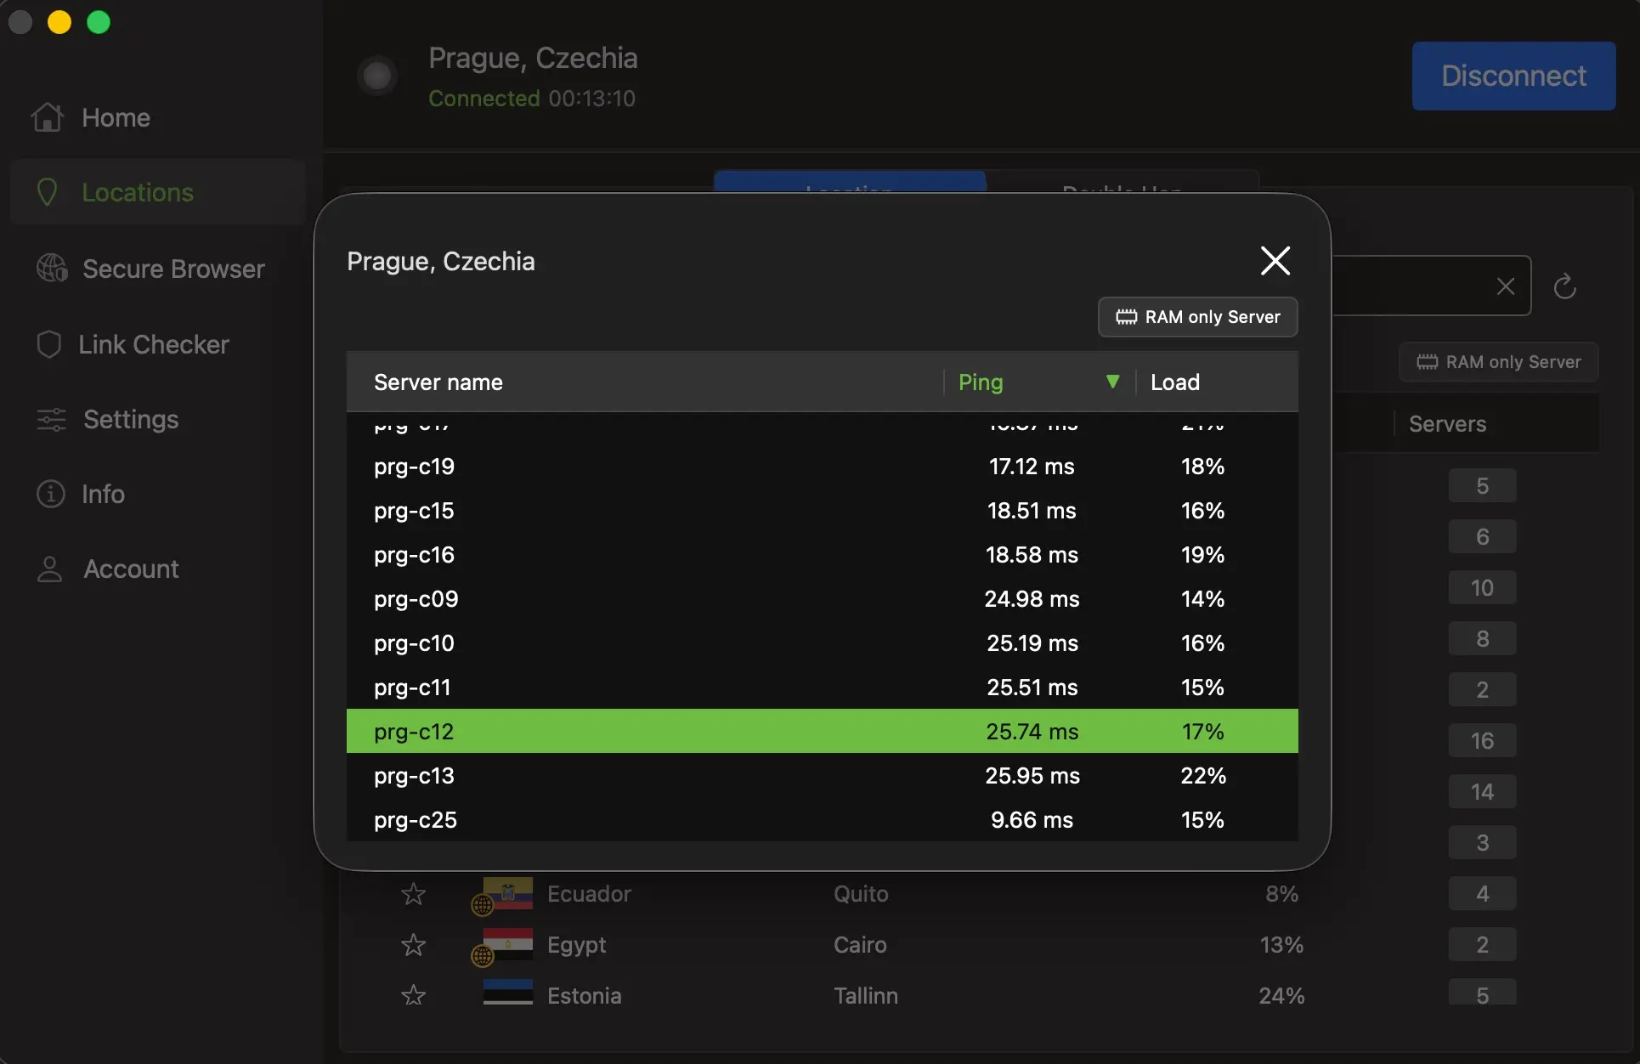
Task: Favorite Ecuador with its star icon
Action: (x=414, y=894)
